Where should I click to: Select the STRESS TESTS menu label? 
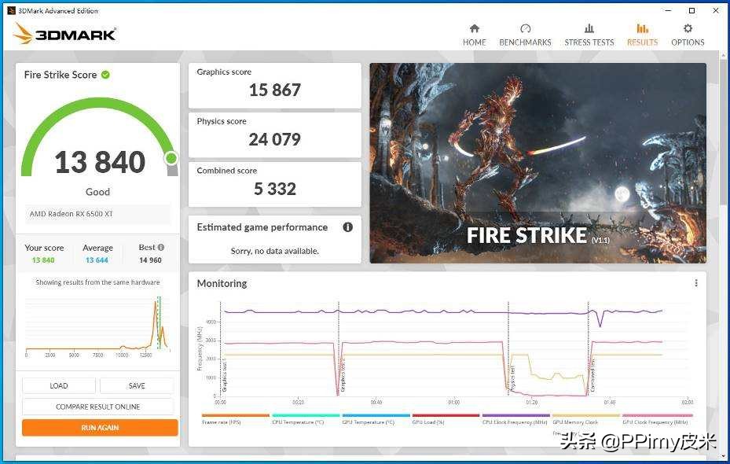point(589,42)
